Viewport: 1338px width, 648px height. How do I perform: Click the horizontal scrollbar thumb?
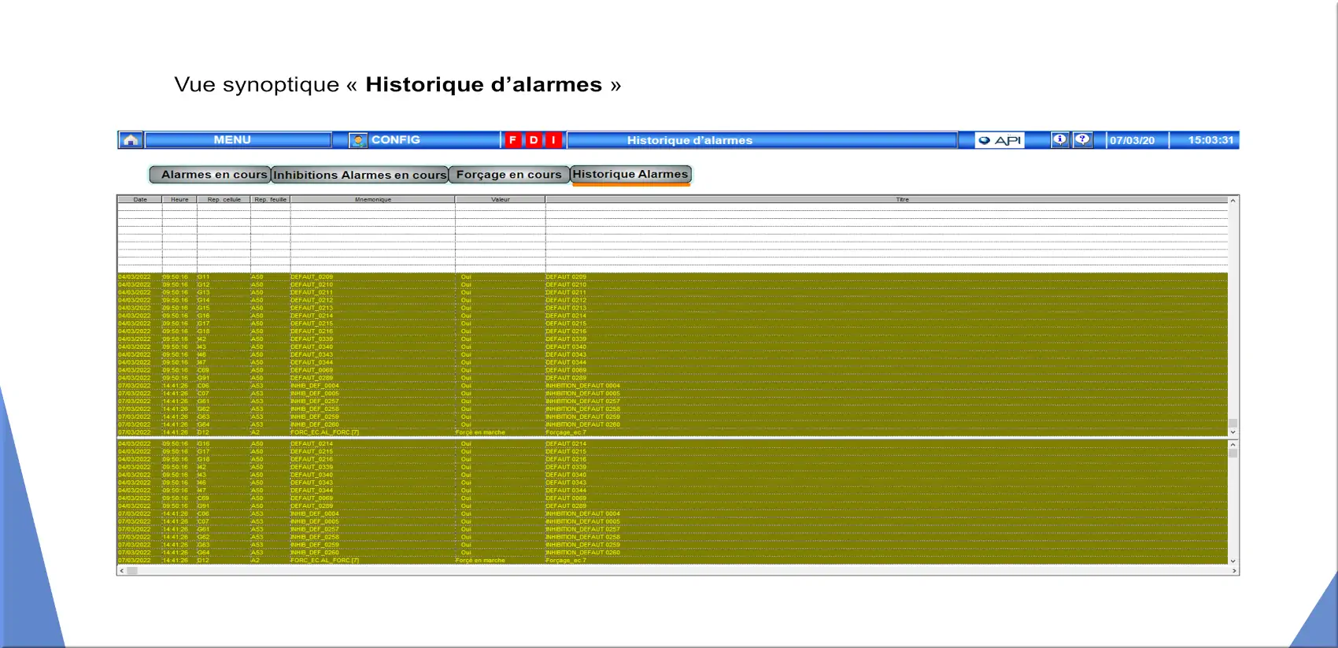pos(132,571)
